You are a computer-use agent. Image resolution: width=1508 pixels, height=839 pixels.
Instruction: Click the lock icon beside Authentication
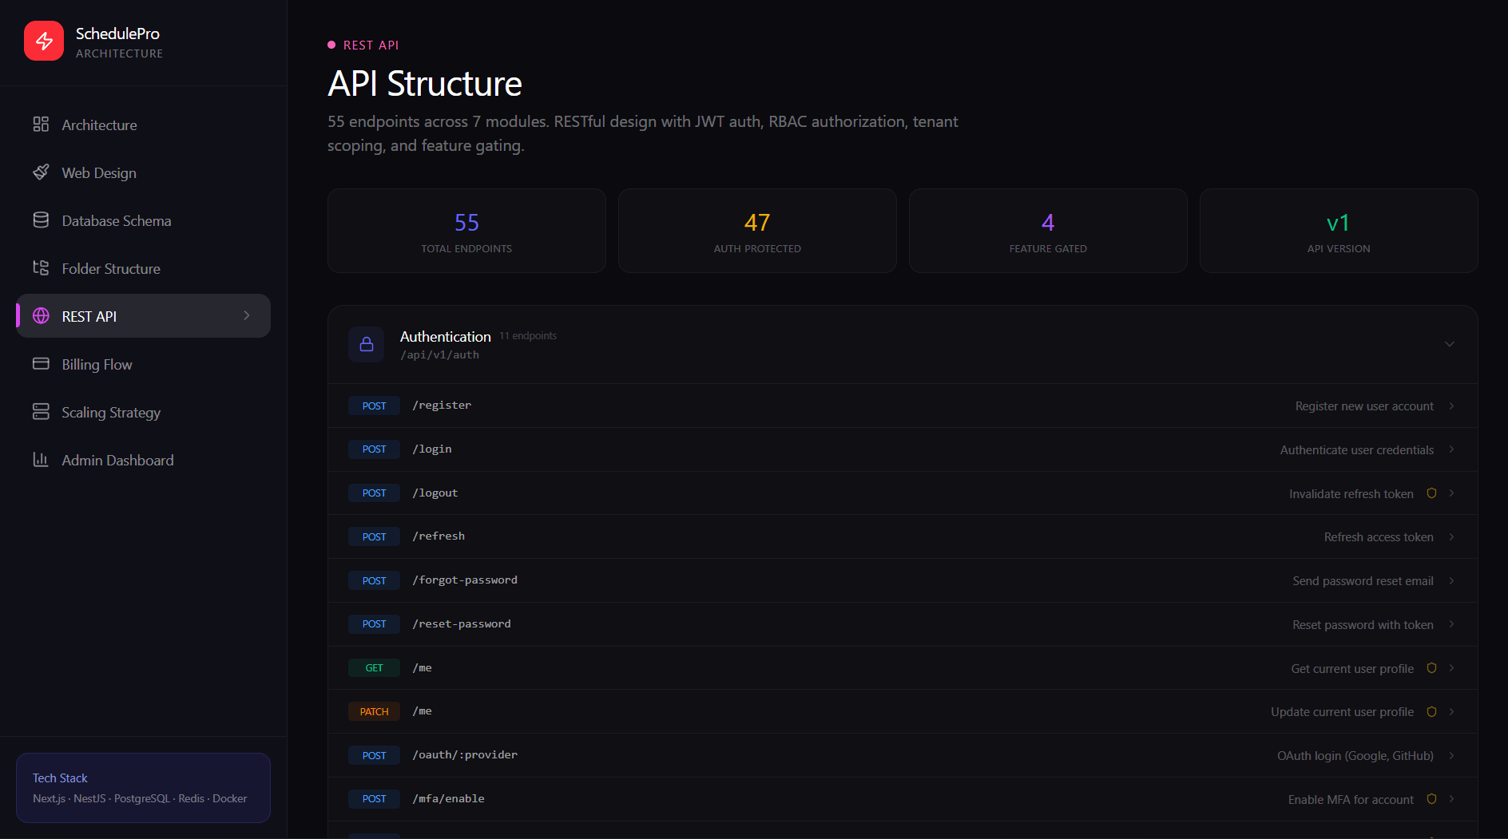click(367, 344)
